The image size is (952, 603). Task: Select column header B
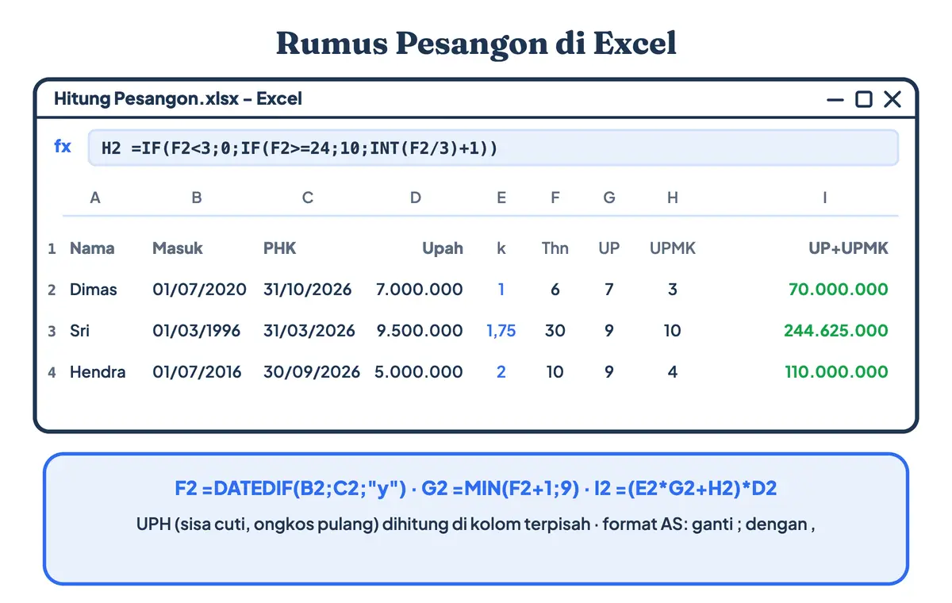tap(197, 198)
